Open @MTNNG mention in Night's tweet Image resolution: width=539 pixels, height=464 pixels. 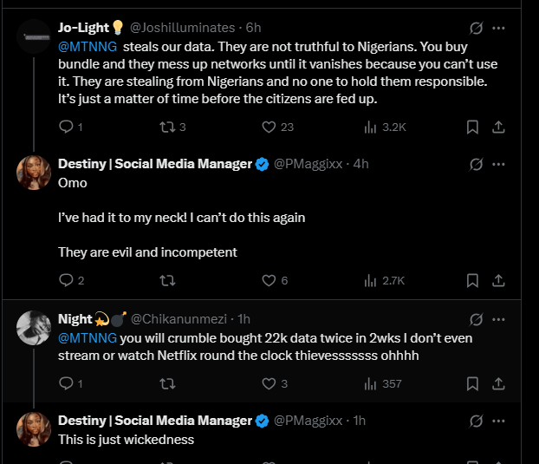[x=87, y=337]
